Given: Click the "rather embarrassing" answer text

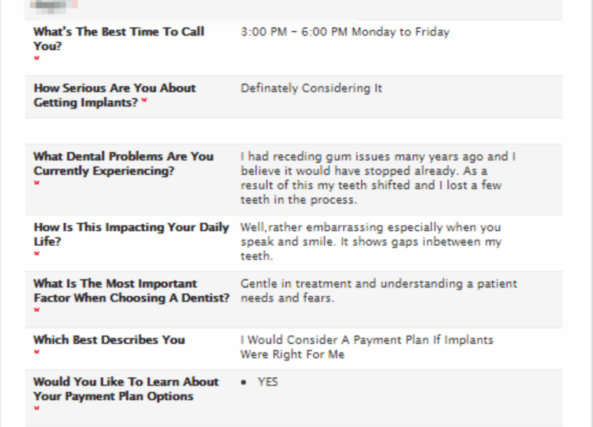Looking at the screenshot, I should [371, 241].
